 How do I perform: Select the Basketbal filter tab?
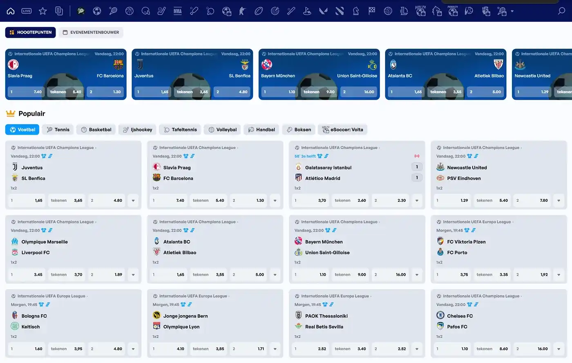click(96, 130)
